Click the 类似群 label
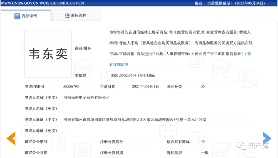This screenshot has height=158, width=278. (81, 76)
